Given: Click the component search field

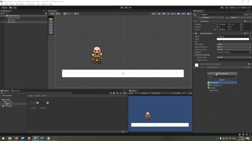Looking at the screenshot, I should (x=222, y=77).
